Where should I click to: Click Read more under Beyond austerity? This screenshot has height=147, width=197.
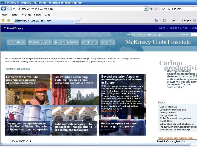click(109, 111)
